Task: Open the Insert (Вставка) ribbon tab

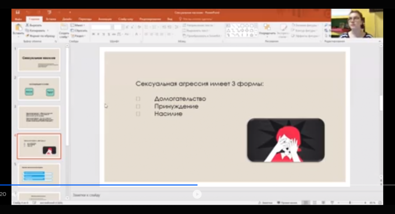Action: pyautogui.click(x=51, y=19)
